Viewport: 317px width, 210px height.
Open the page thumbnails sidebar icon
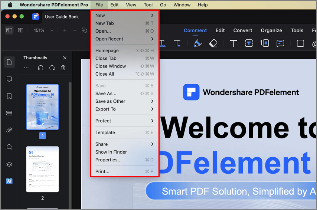coord(9,62)
